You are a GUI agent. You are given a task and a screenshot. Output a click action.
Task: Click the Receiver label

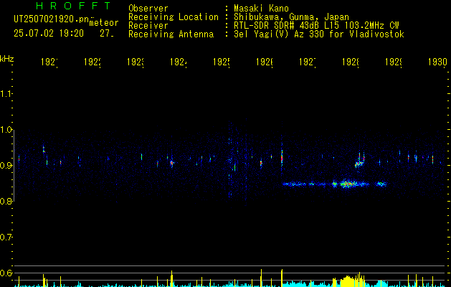coord(148,26)
